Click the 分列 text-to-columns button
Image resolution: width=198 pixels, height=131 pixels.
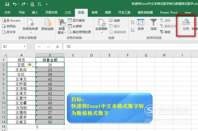(186, 25)
